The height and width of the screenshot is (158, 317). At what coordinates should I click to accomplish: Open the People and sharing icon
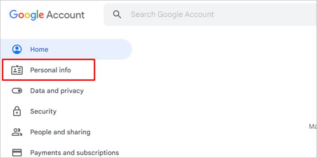click(x=17, y=132)
